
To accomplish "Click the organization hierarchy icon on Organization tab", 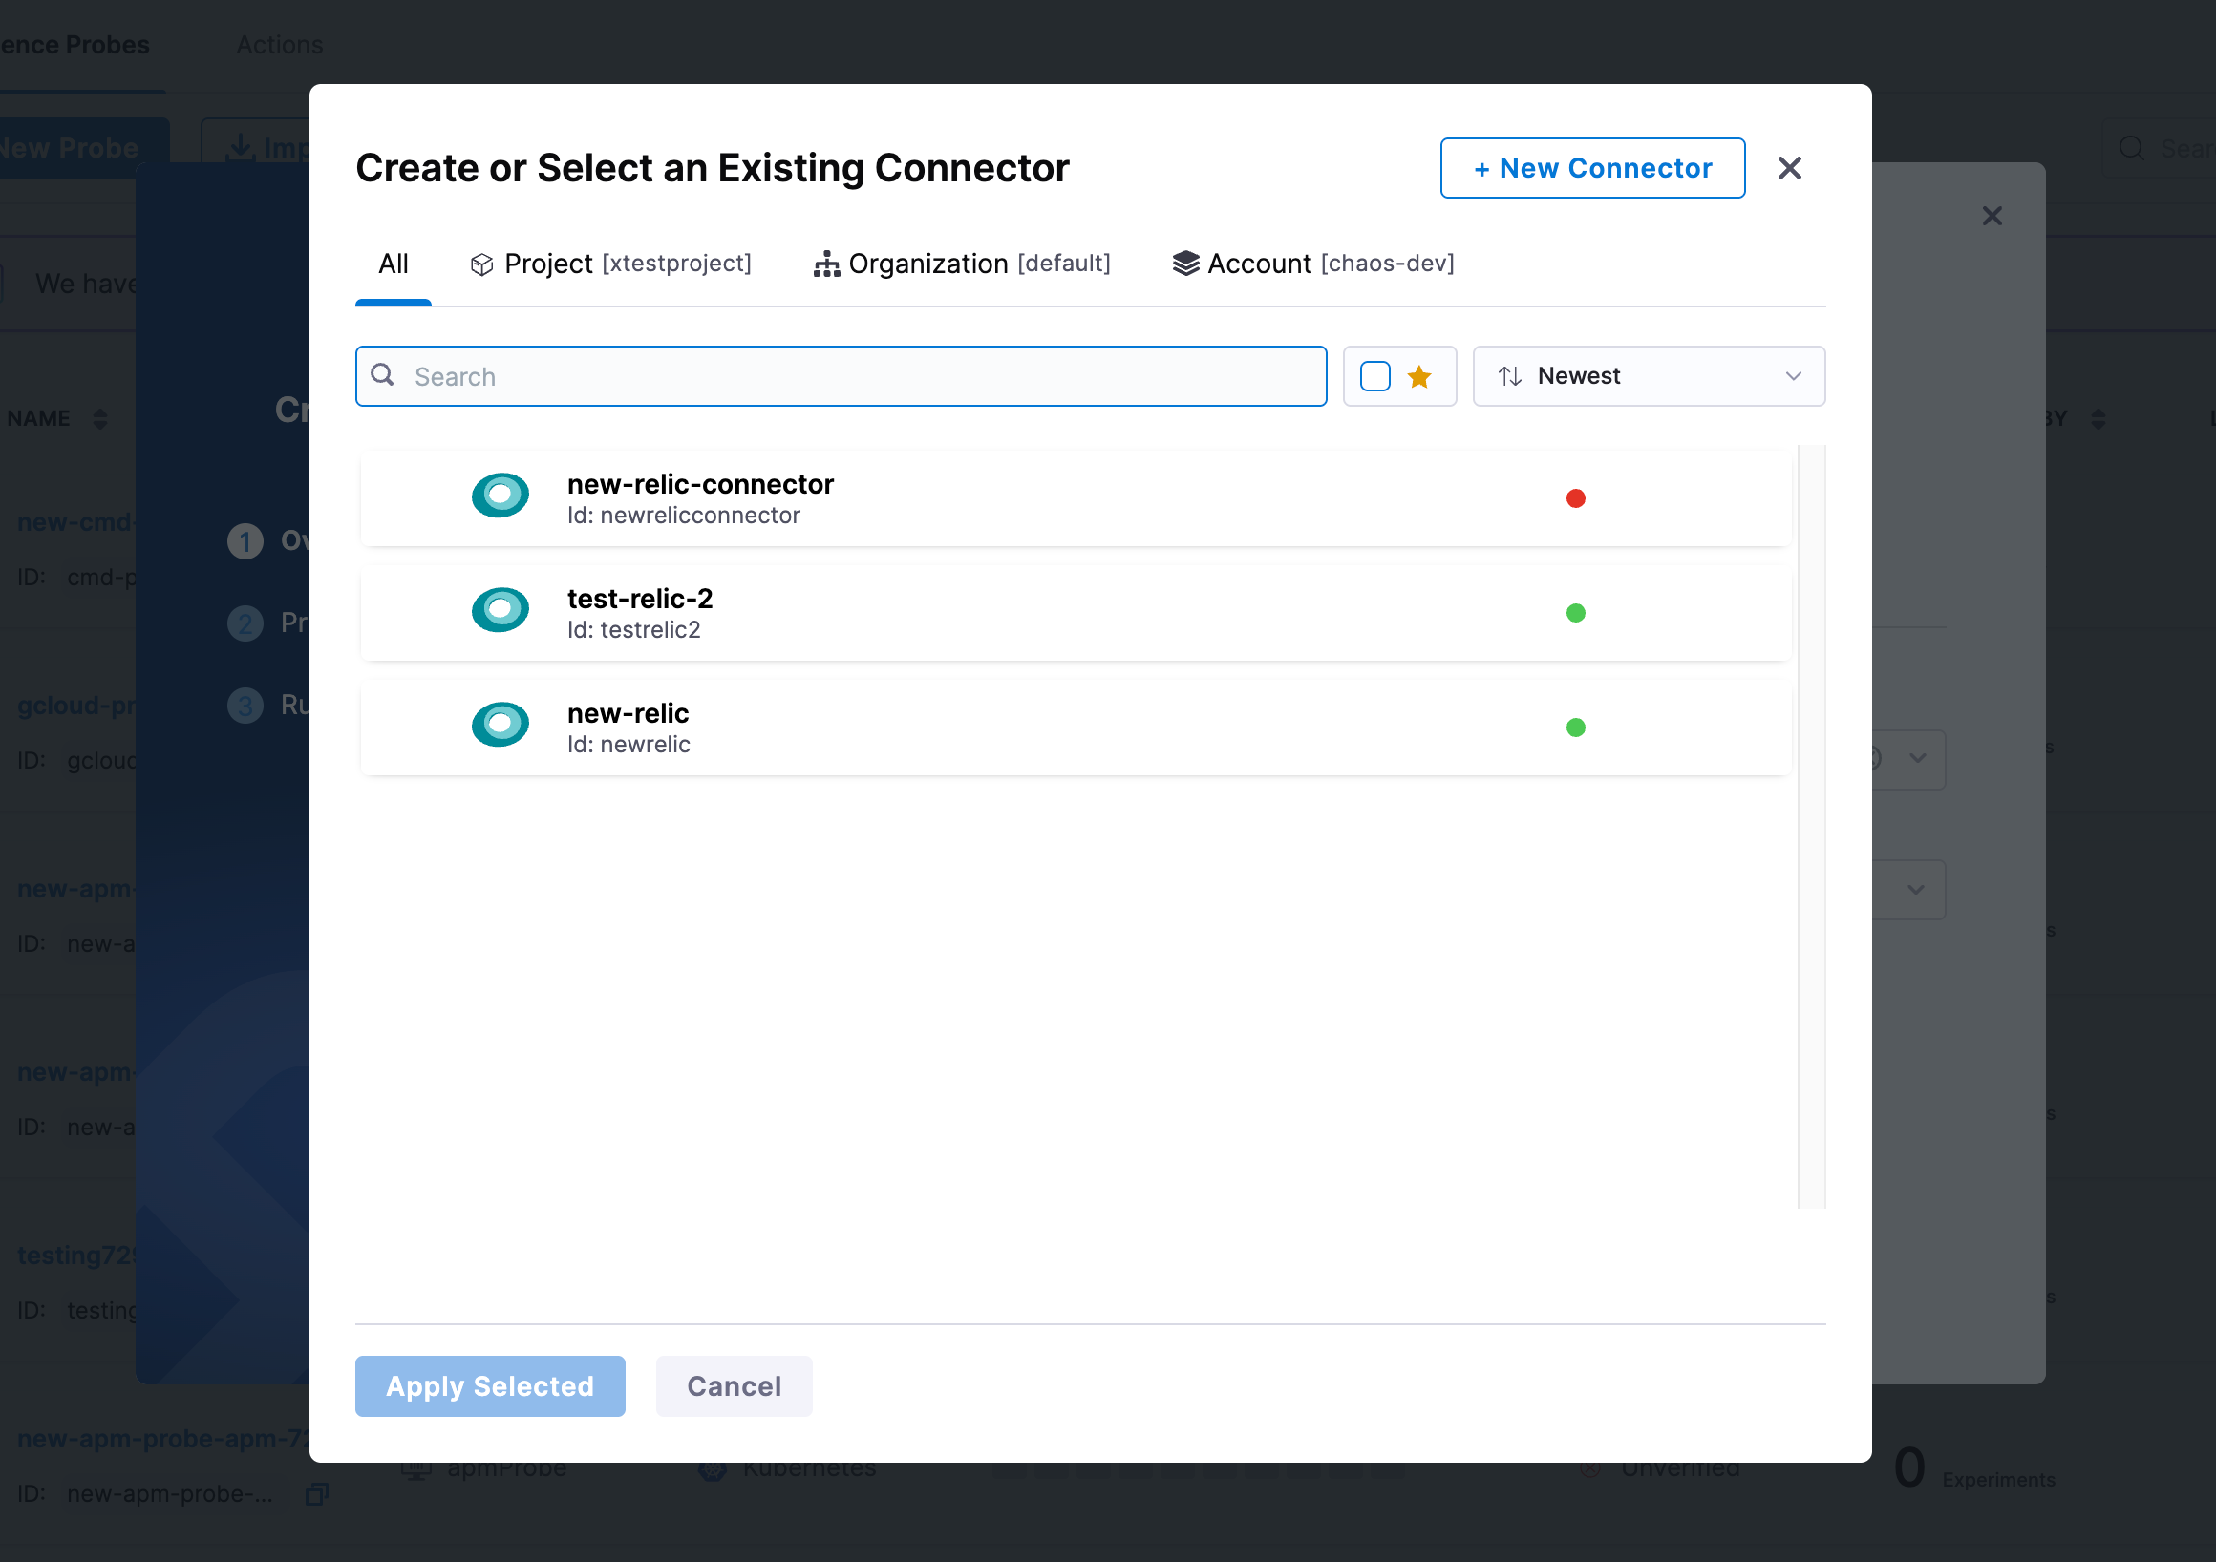I will pos(825,263).
